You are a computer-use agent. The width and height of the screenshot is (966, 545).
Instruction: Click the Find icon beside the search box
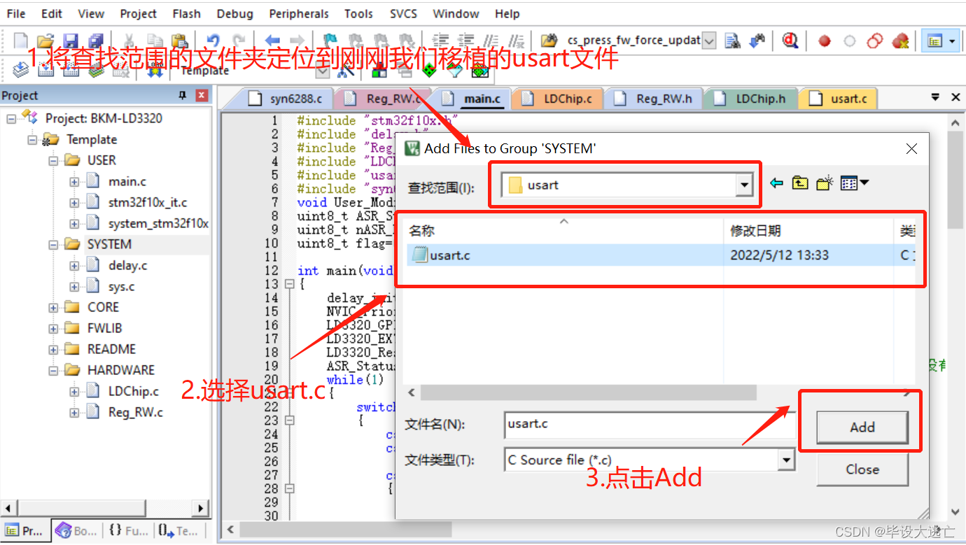pos(733,41)
